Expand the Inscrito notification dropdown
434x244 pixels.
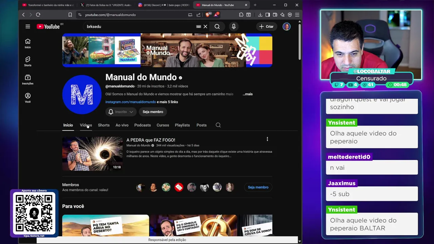coord(121,112)
